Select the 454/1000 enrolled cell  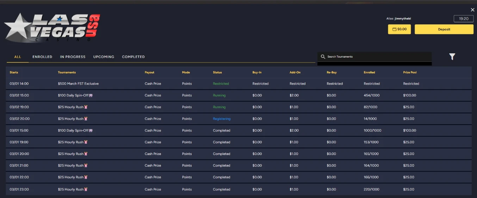[x=371, y=95]
